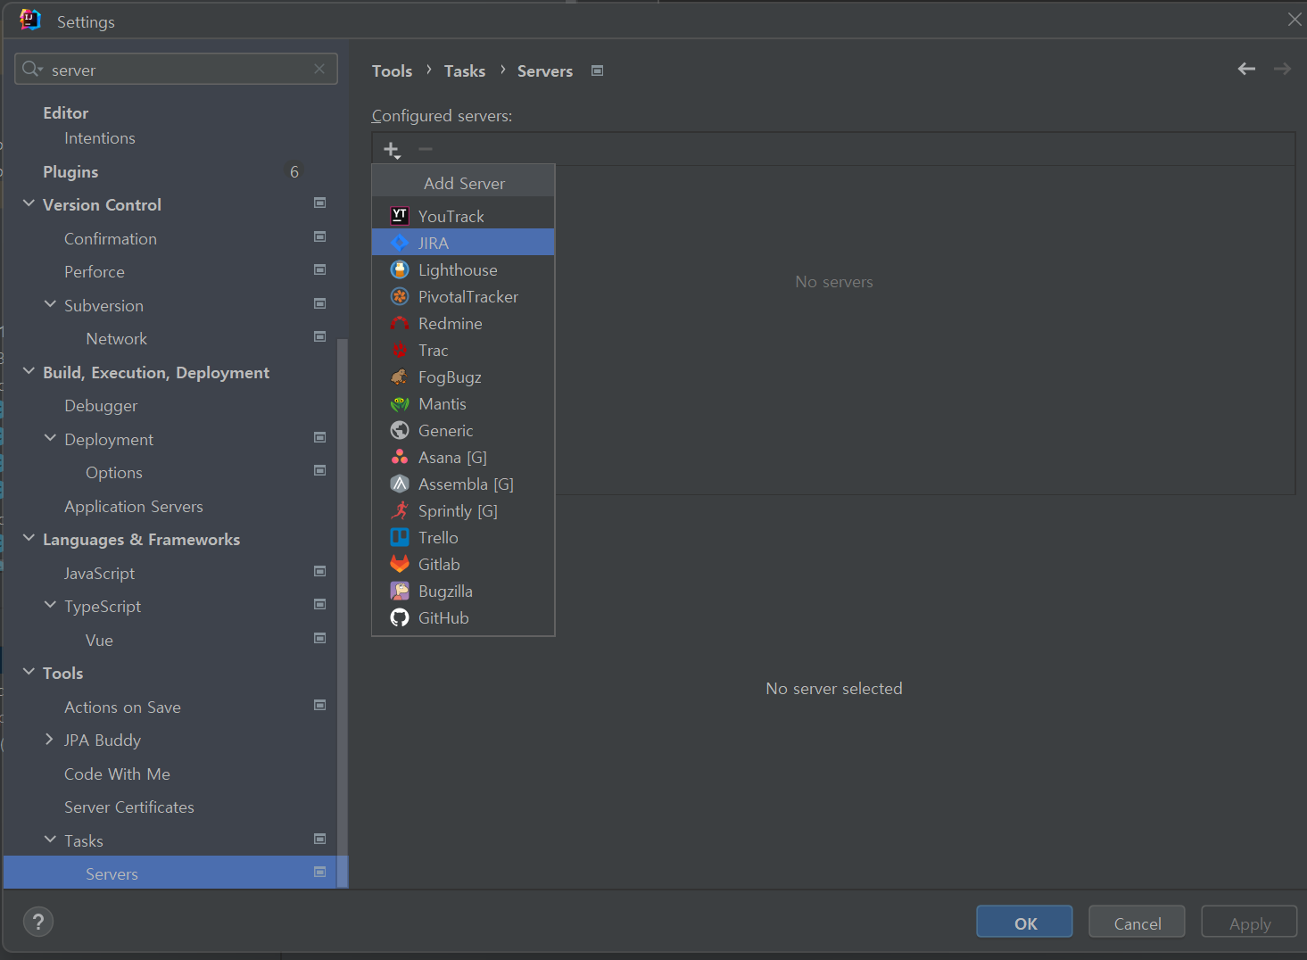The height and width of the screenshot is (960, 1307).
Task: Open help with the question mark button
Action: point(38,922)
